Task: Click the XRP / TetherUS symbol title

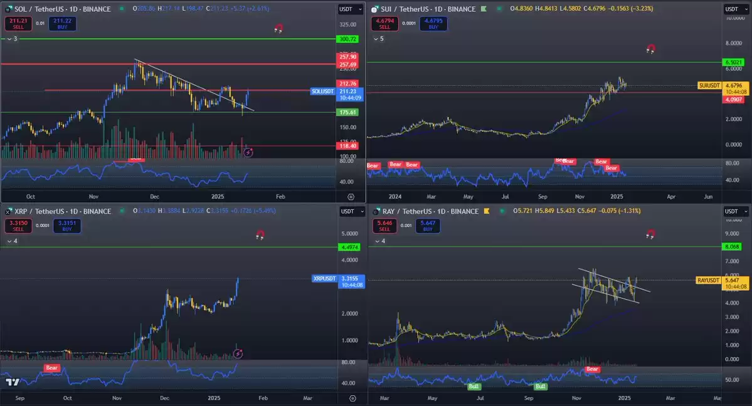Action: [63, 211]
